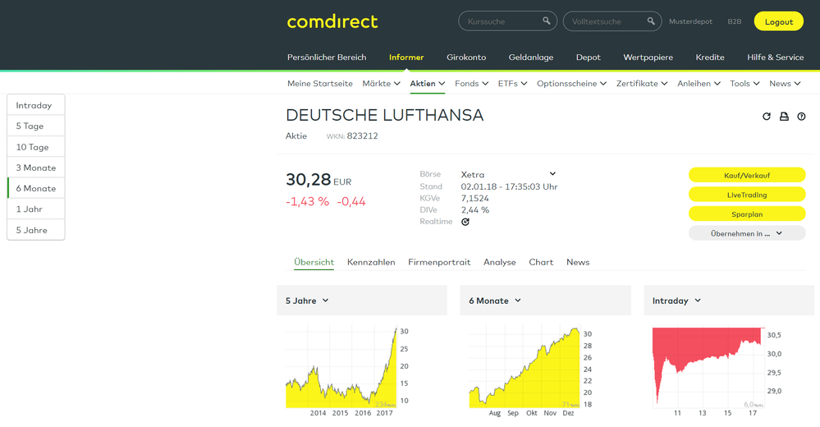Switch to the Übersicht tab
The image size is (820, 427).
coord(314,262)
